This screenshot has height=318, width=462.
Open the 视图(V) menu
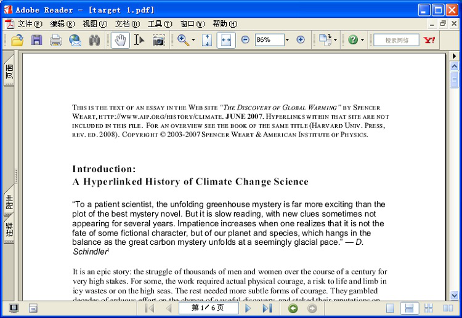point(95,24)
